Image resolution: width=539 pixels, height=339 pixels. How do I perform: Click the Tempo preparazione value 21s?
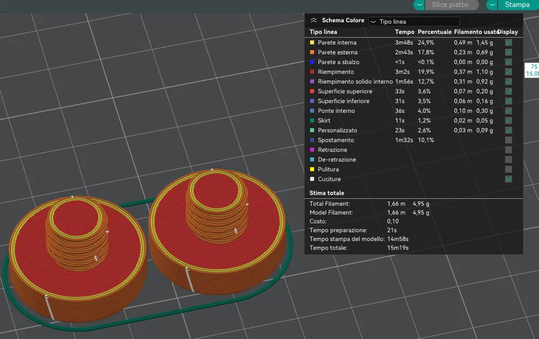392,231
